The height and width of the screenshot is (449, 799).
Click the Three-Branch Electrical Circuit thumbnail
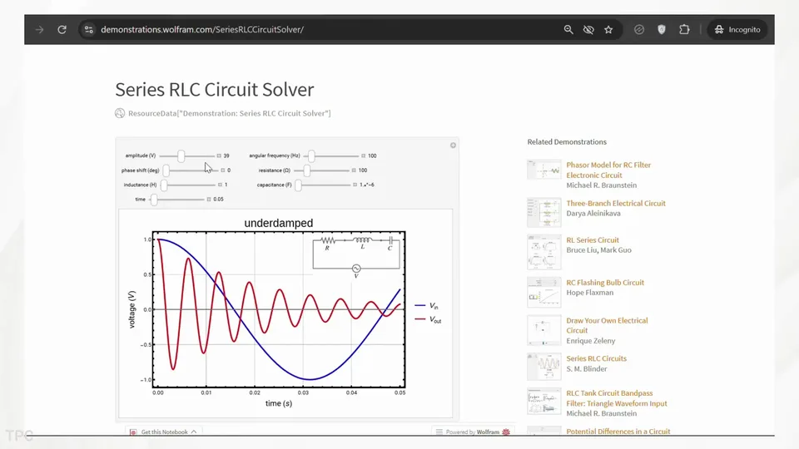coord(544,212)
